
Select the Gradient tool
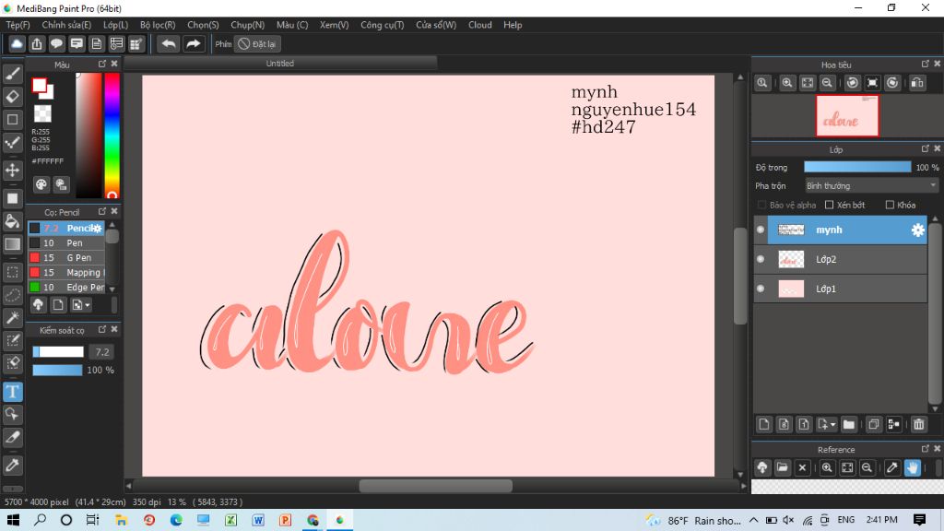coord(13,243)
